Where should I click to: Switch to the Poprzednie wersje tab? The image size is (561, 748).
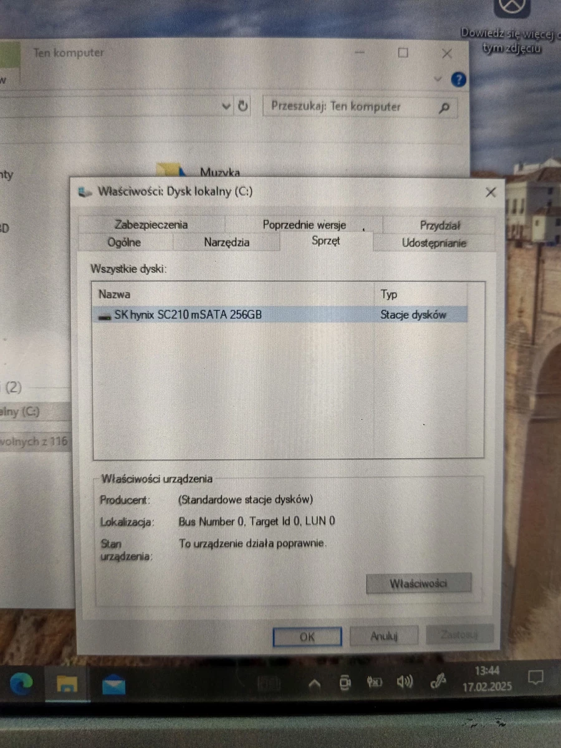(304, 225)
